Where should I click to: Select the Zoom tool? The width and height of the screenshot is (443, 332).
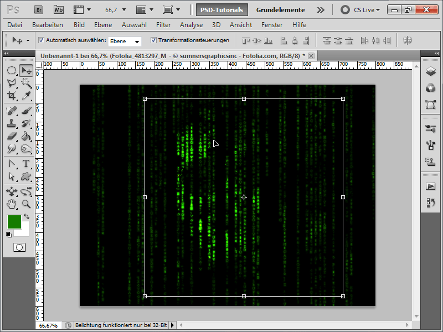(26, 204)
